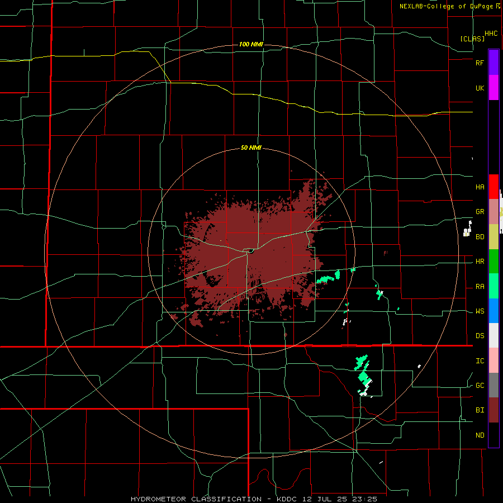Viewport: 503px width, 503px height.
Task: Click the RF purple legend color swatch
Action: point(493,63)
